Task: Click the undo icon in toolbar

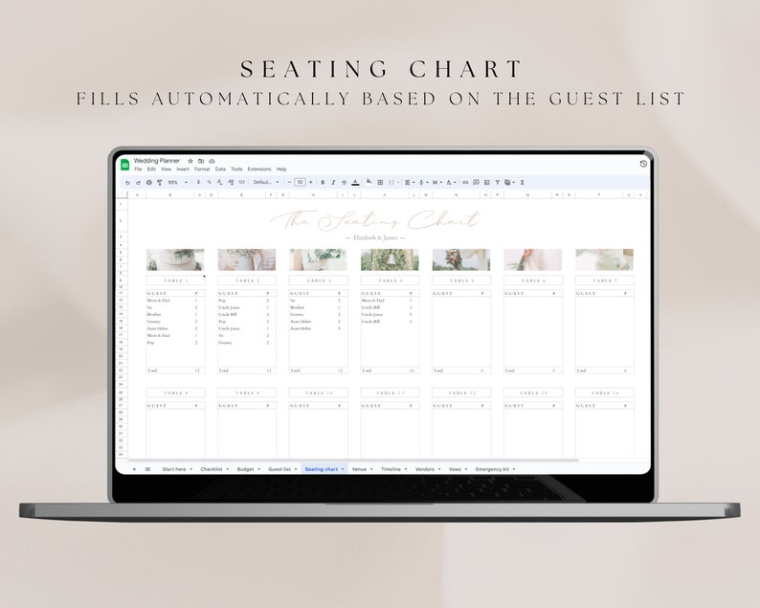Action: click(x=127, y=183)
